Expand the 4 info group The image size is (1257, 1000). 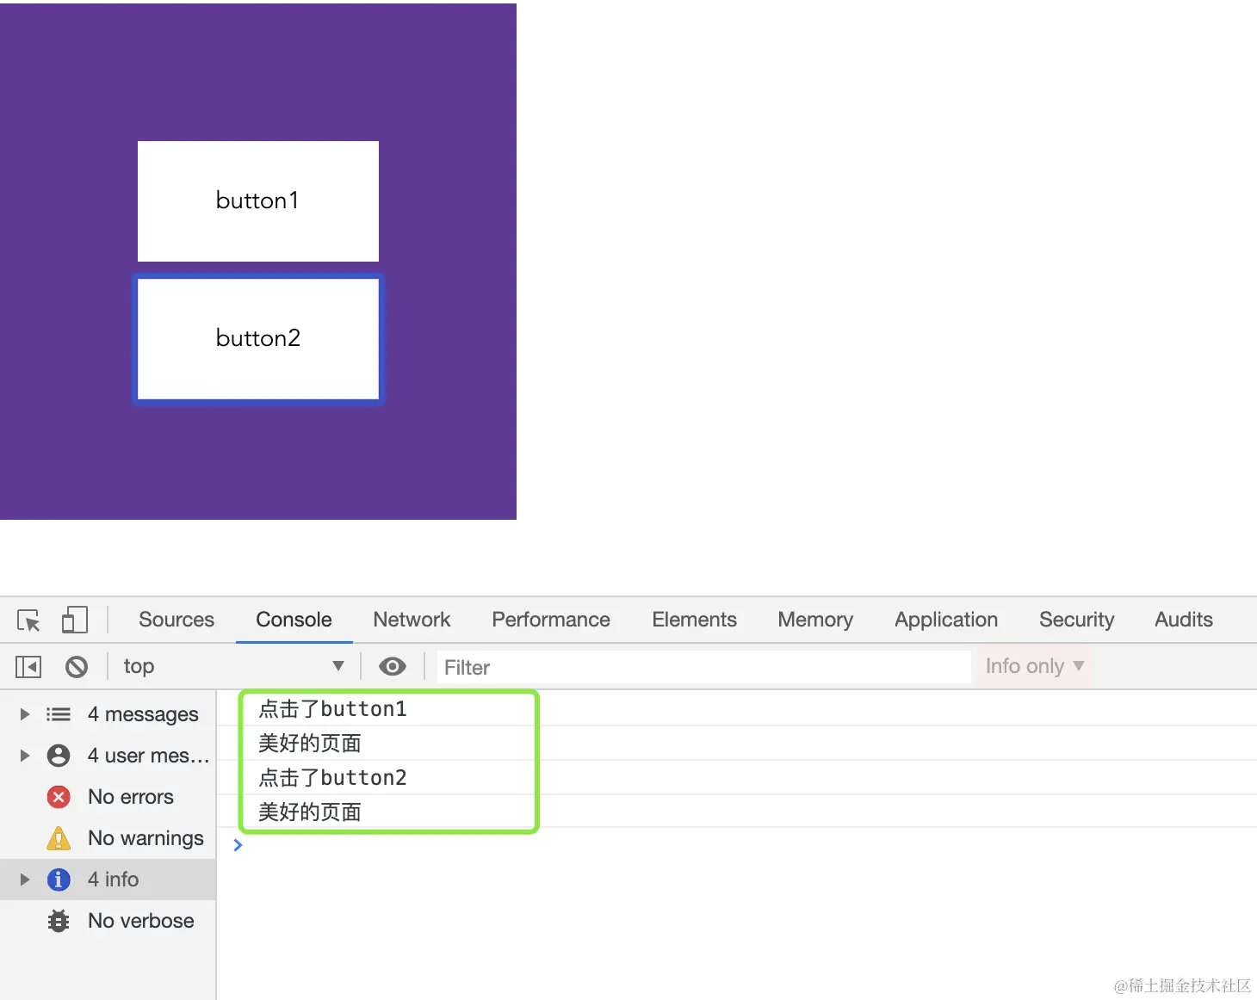(x=25, y=880)
